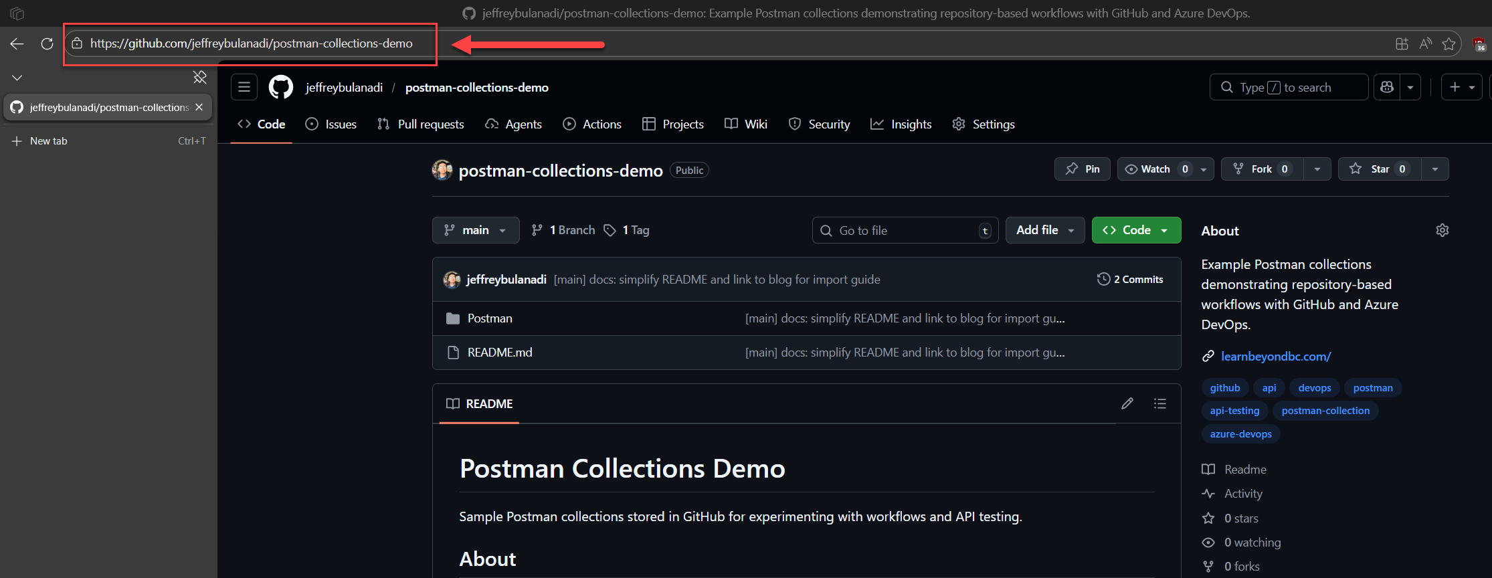The height and width of the screenshot is (578, 1492).
Task: Activate the read aloud icon
Action: pyautogui.click(x=1426, y=44)
